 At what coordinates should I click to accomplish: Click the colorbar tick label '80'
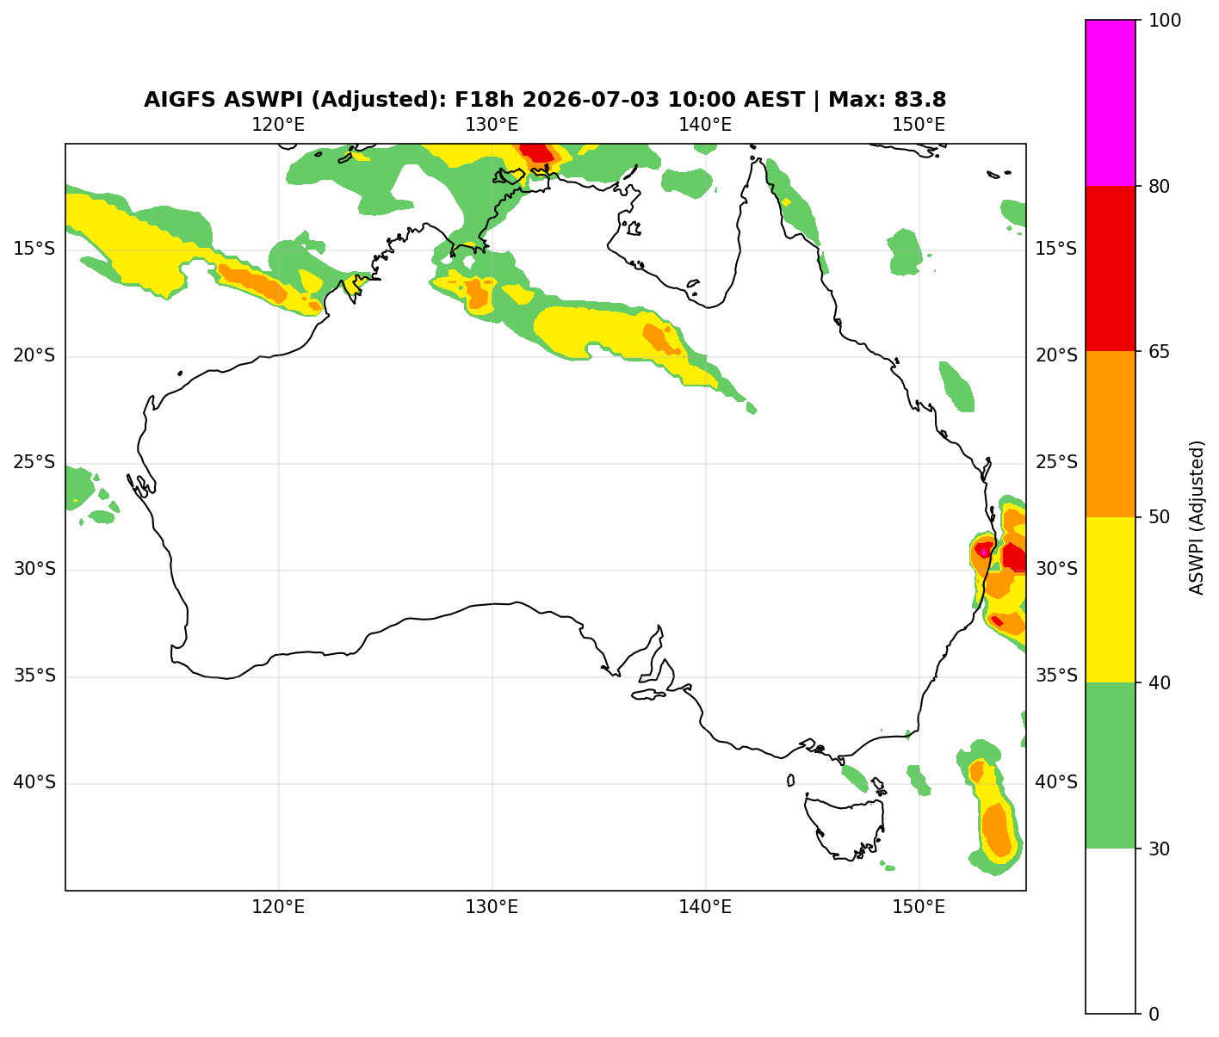(x=1160, y=186)
